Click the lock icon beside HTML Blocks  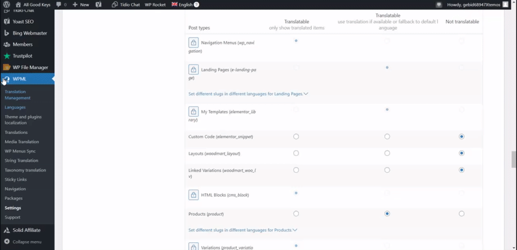tap(193, 195)
